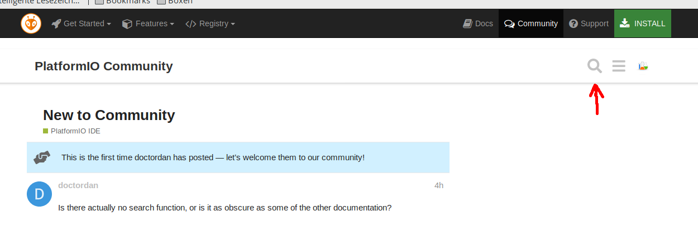
Task: Open doctordan's username link
Action: pyautogui.click(x=78, y=185)
